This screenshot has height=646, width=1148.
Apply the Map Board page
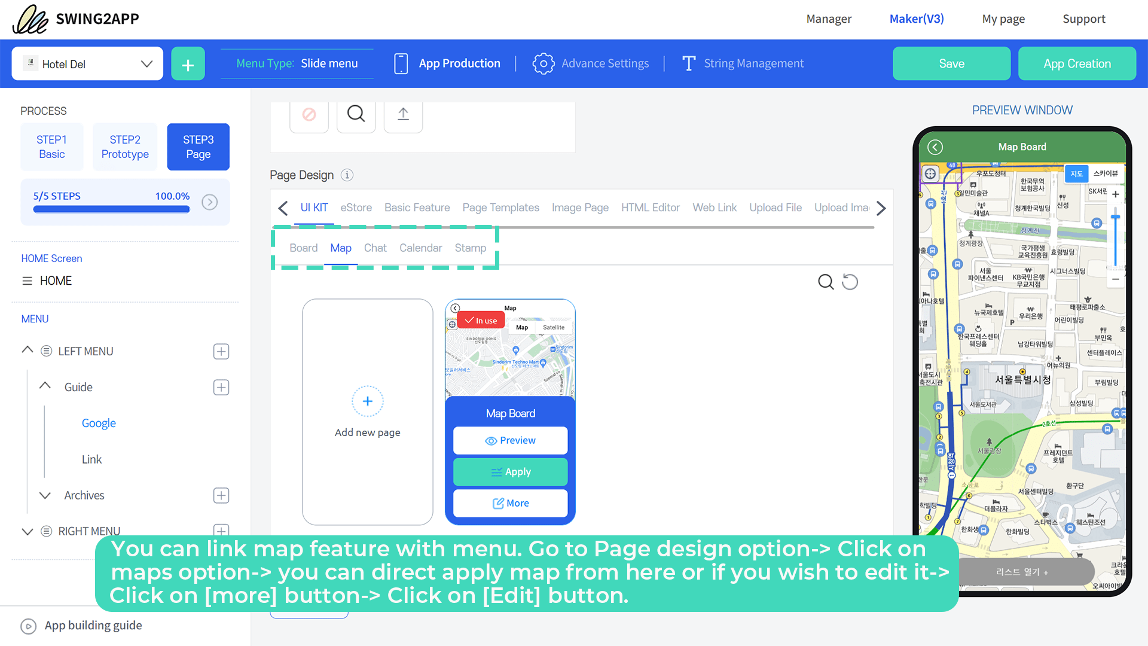tap(510, 472)
